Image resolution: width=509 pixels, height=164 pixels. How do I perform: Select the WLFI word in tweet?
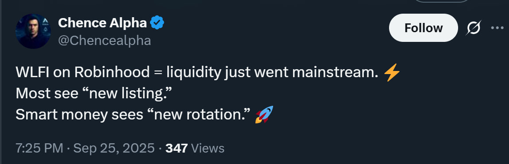click(32, 73)
